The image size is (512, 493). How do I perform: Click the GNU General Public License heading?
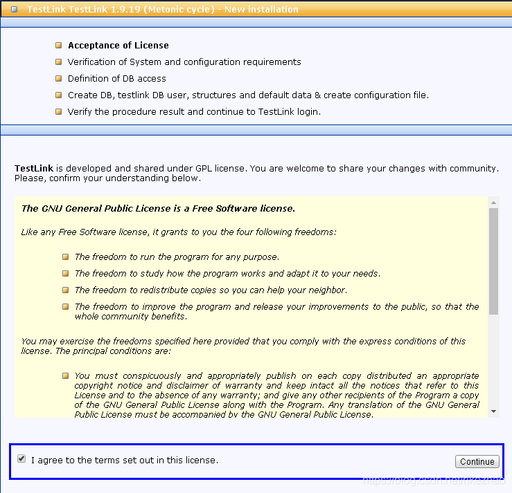click(158, 209)
